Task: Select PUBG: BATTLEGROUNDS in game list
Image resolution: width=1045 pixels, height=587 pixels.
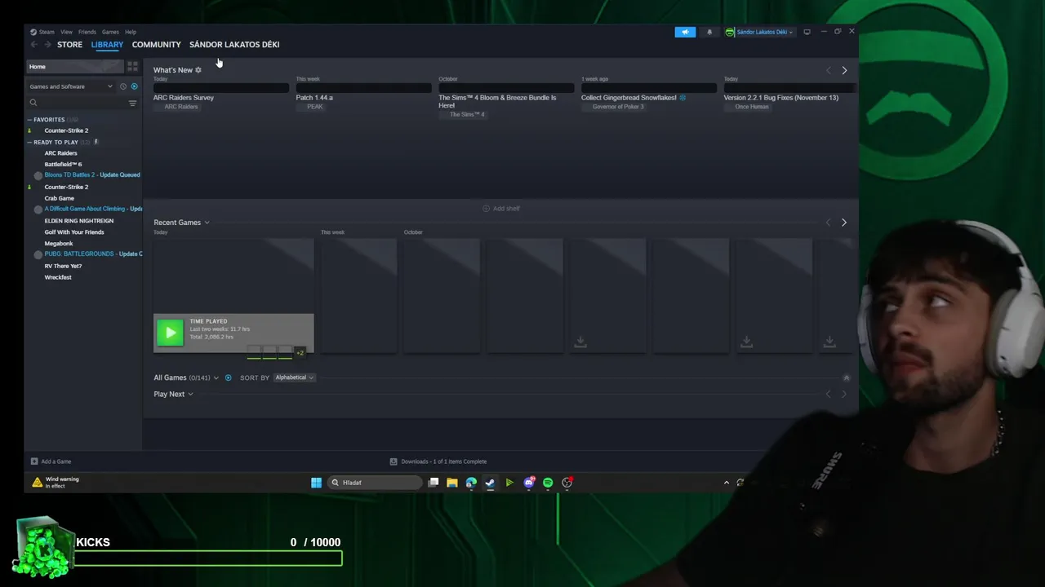Action: click(93, 254)
